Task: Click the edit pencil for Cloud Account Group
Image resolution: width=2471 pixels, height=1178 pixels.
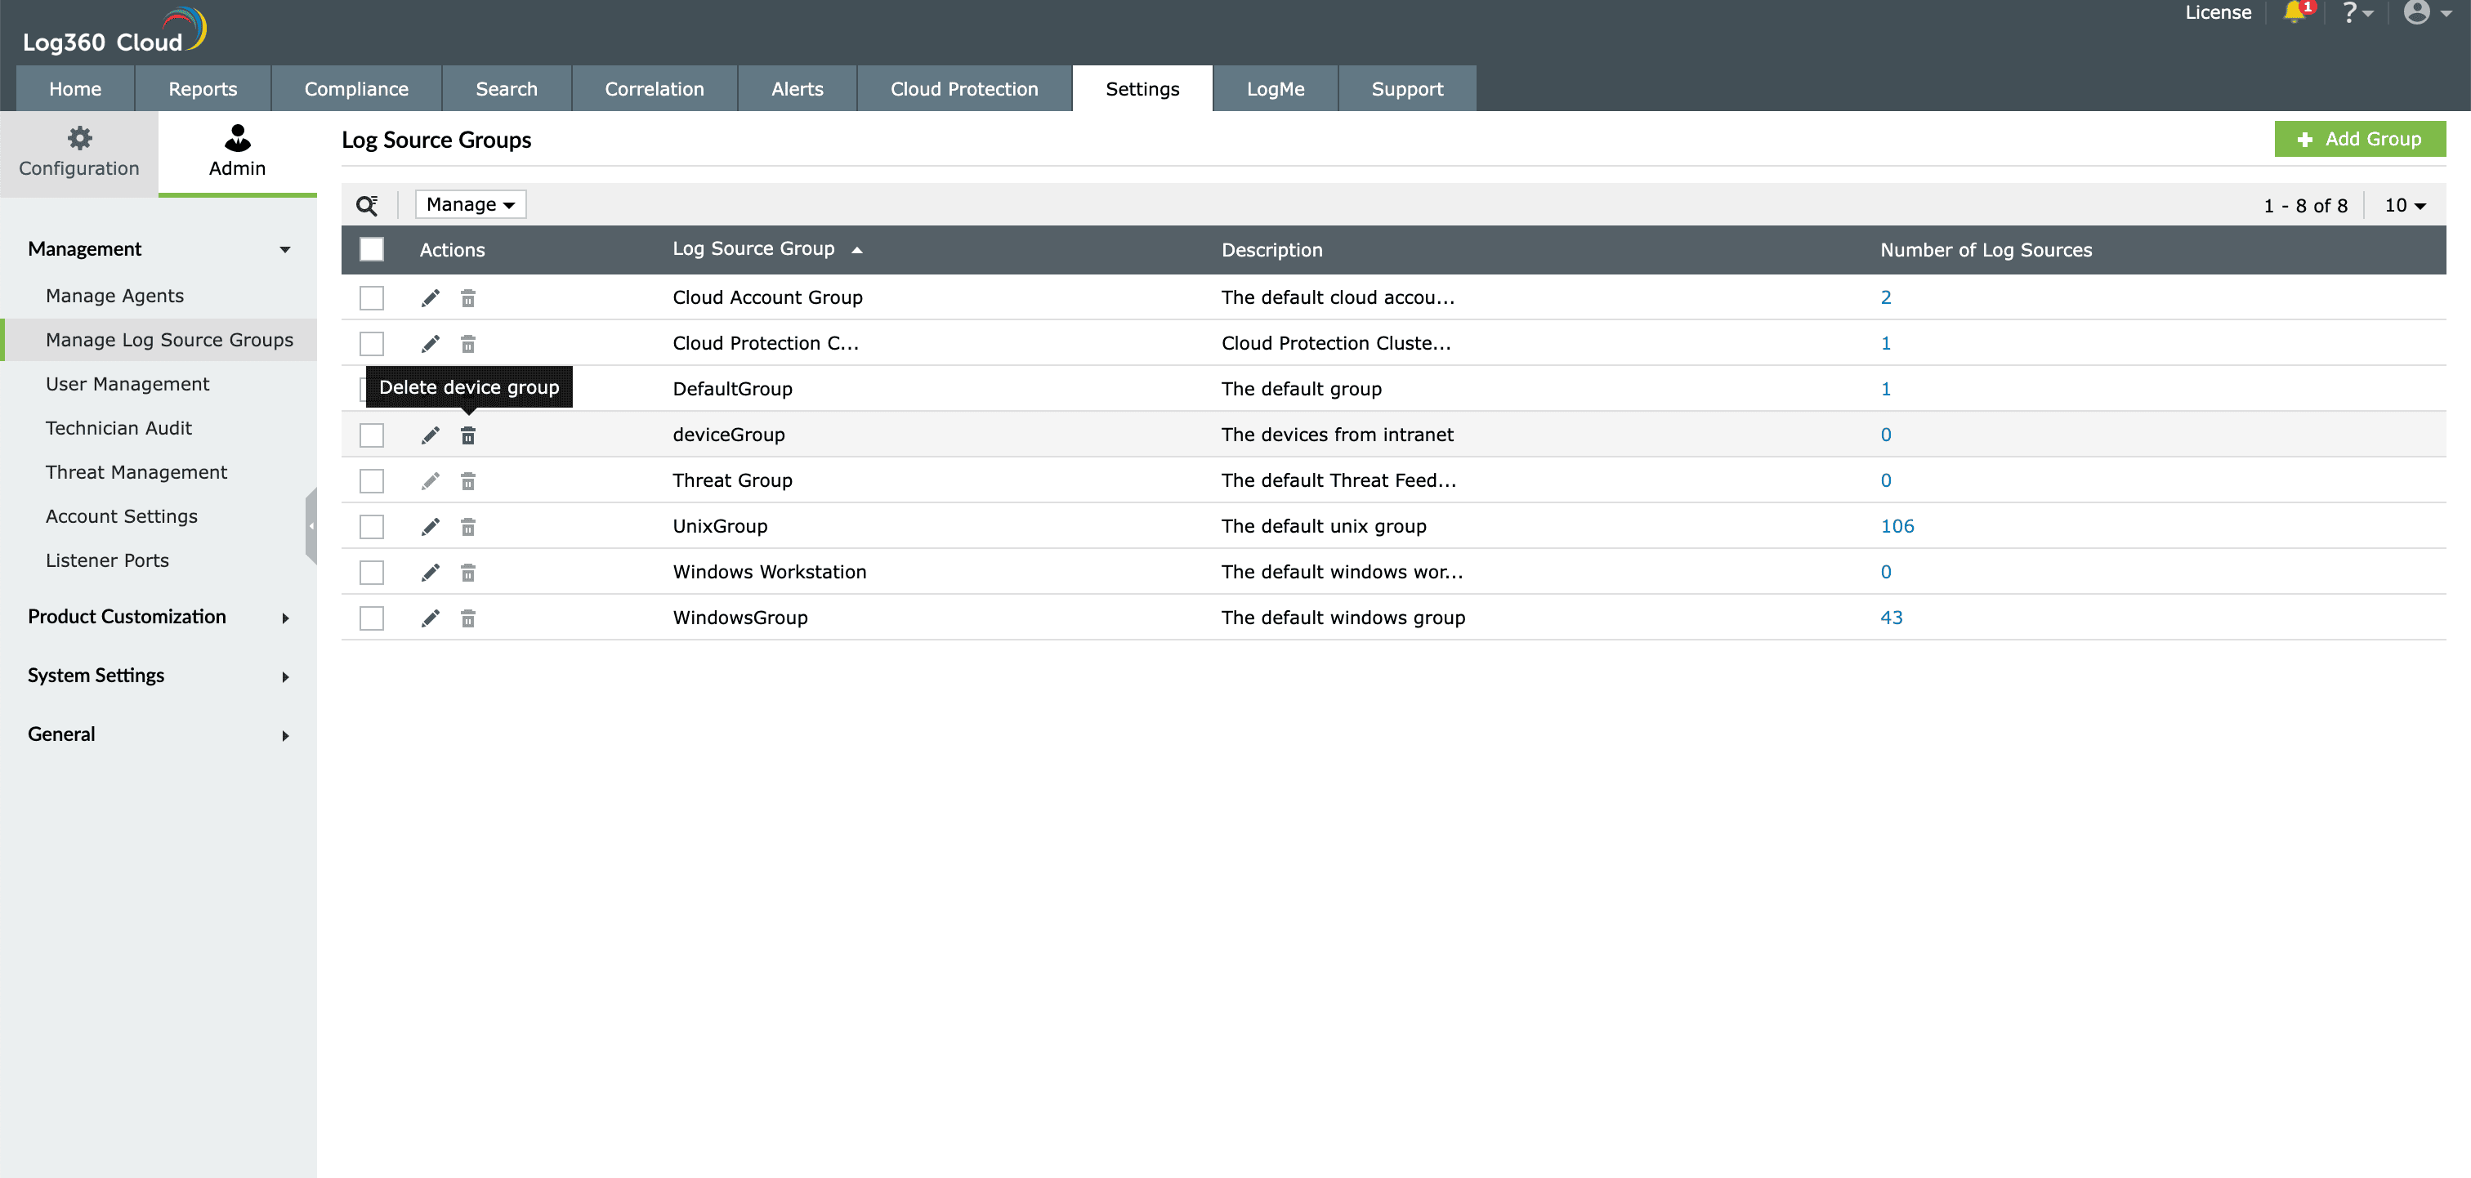Action: pyautogui.click(x=430, y=298)
